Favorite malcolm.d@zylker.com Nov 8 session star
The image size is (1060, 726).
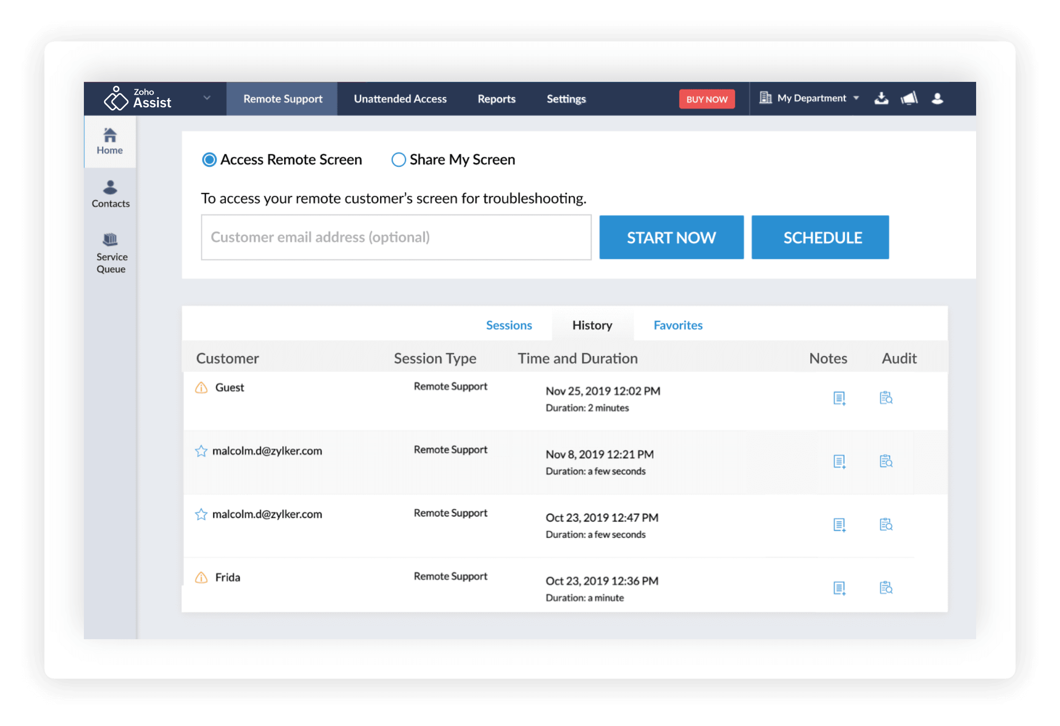tap(201, 451)
